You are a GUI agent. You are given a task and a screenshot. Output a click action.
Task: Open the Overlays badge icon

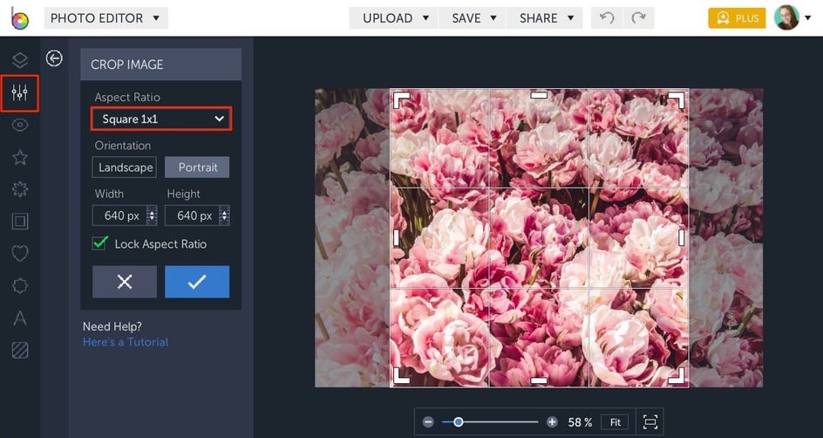(x=20, y=285)
